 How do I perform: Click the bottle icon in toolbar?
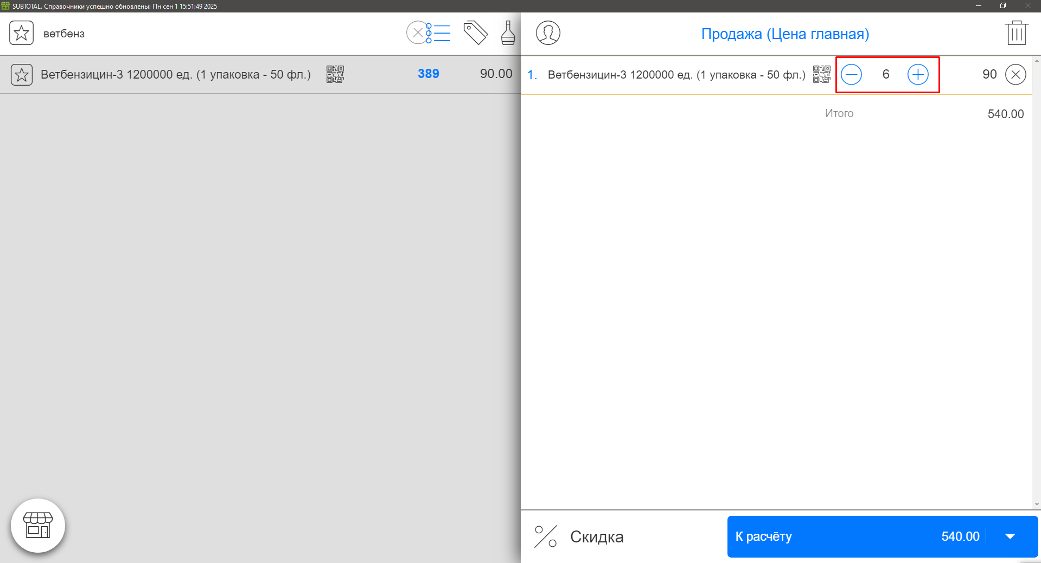click(x=508, y=33)
